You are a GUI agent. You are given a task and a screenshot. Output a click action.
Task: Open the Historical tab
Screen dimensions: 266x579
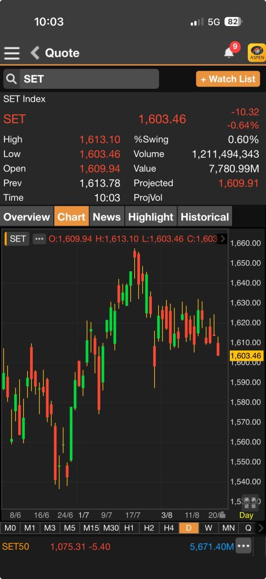pyautogui.click(x=205, y=217)
